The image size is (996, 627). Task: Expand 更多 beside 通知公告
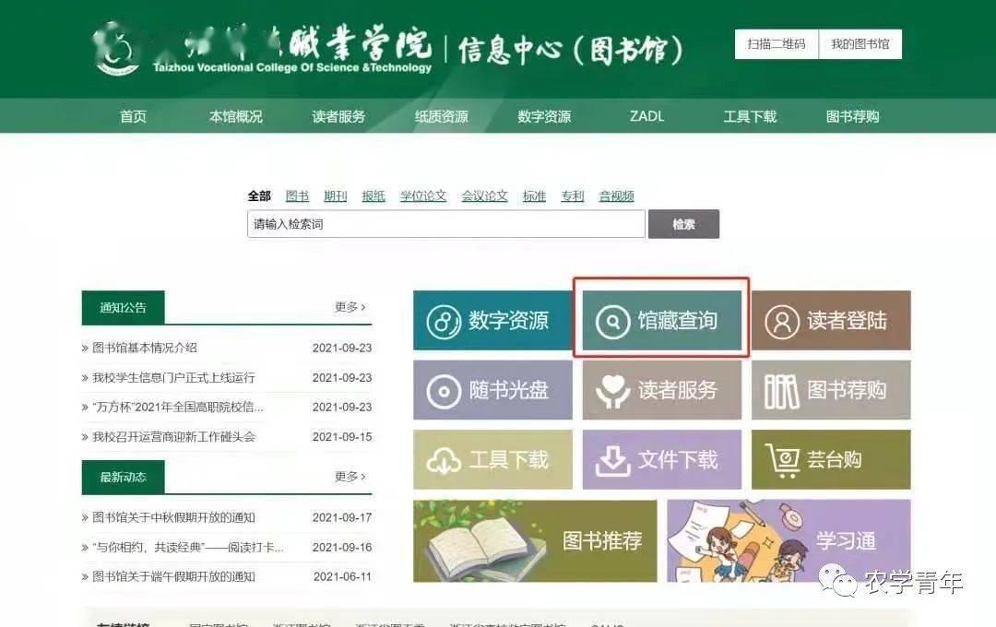coord(350,307)
